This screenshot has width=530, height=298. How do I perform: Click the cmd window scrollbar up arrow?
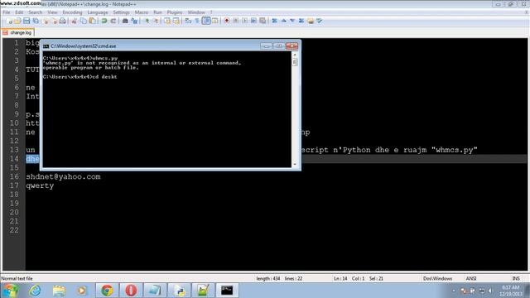[x=295, y=55]
